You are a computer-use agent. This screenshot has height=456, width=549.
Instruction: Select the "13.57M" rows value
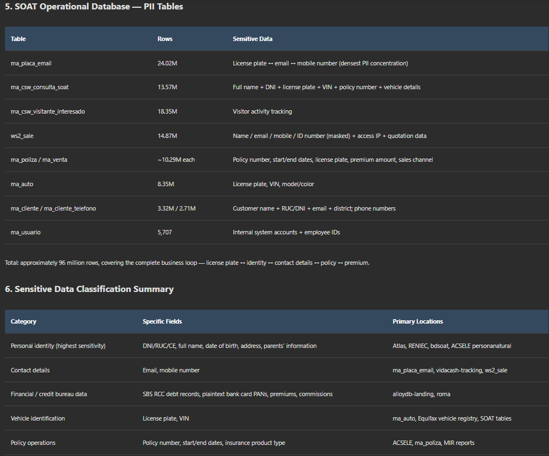point(167,87)
